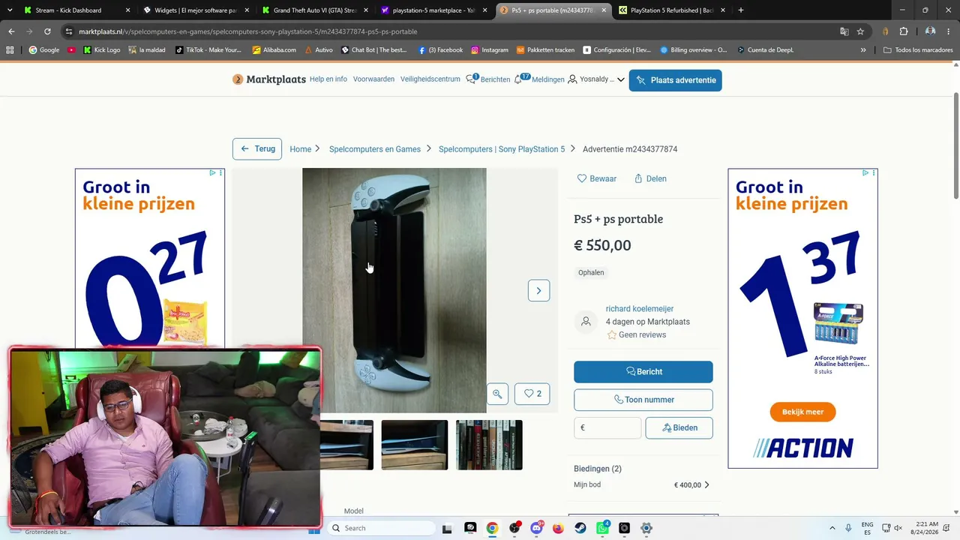Click Bekijk meer in the Action ad

click(802, 412)
